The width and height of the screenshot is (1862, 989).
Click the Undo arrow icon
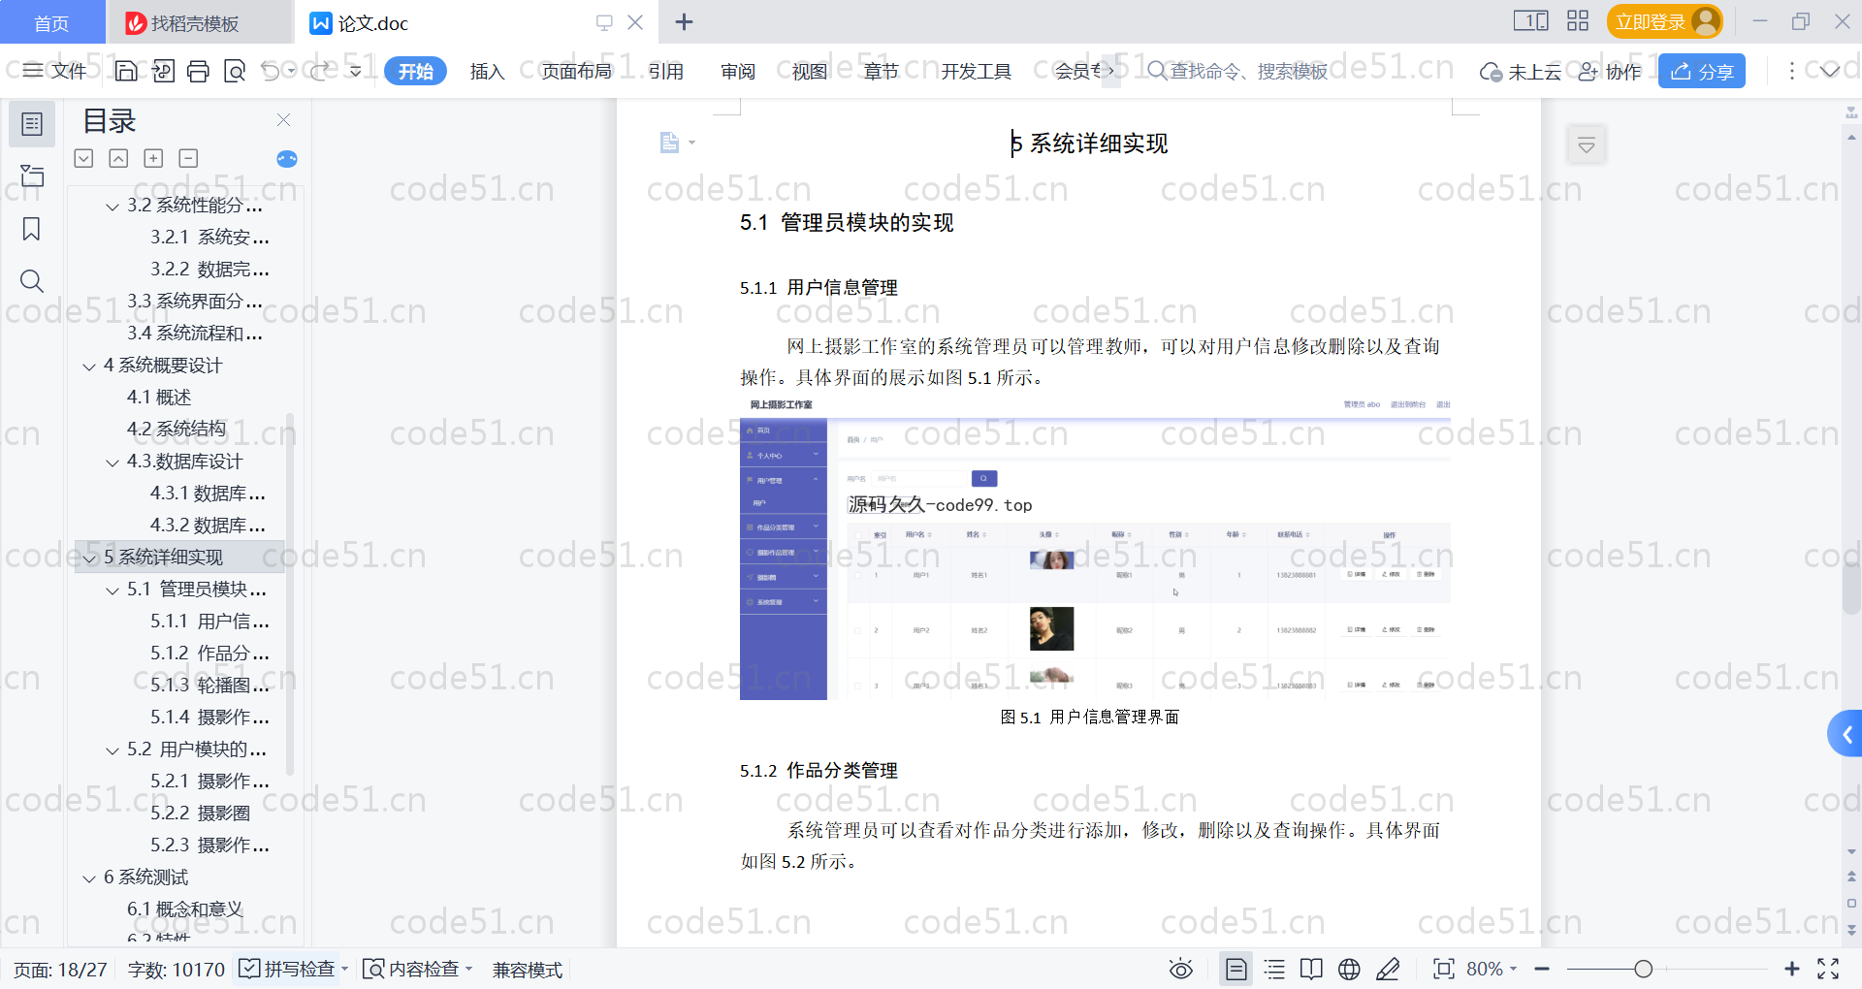click(271, 71)
